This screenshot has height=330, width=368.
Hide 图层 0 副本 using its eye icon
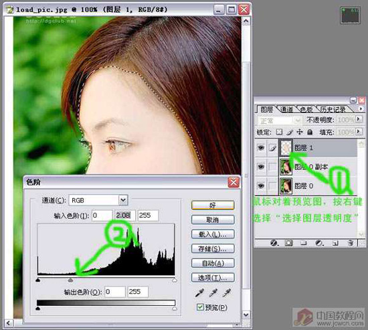click(261, 167)
